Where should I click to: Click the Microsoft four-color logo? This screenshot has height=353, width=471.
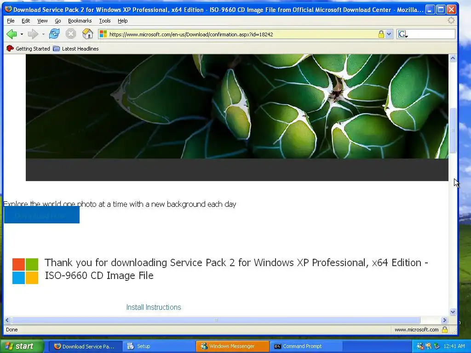[25, 271]
